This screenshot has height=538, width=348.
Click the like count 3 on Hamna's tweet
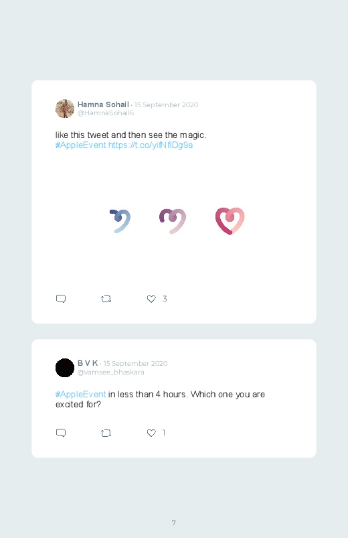[165, 299]
